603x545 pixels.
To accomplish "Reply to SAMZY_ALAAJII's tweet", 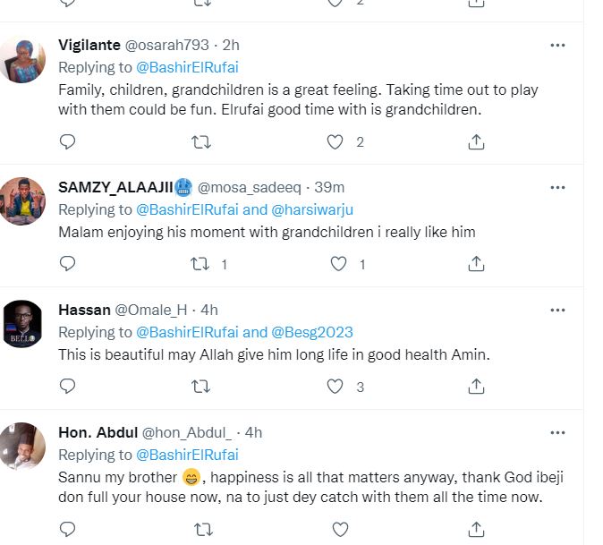I will [x=67, y=264].
